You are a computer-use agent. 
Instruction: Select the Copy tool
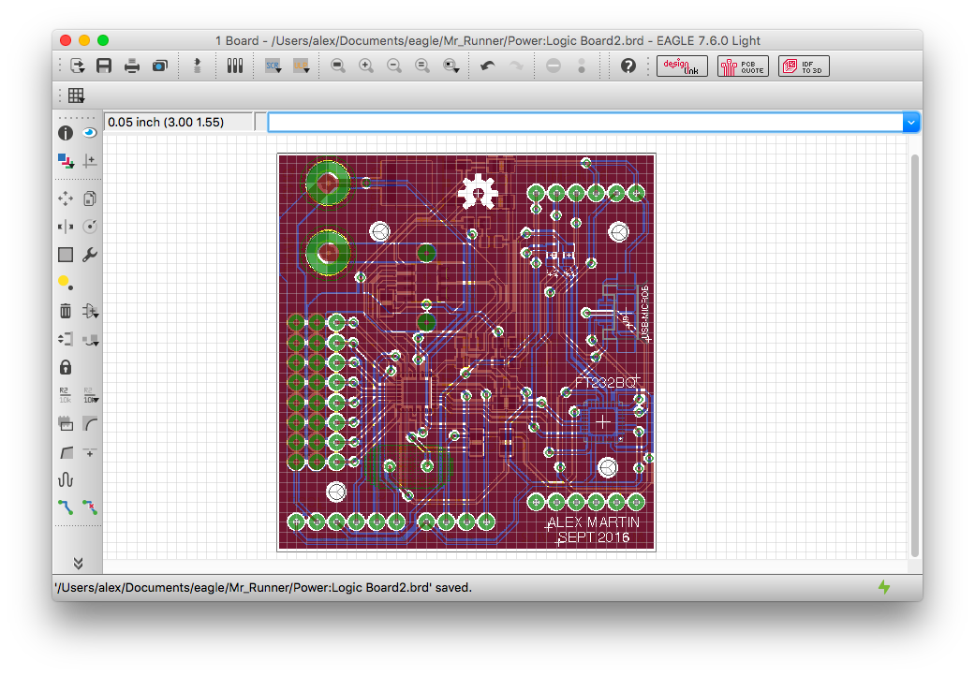[x=90, y=198]
